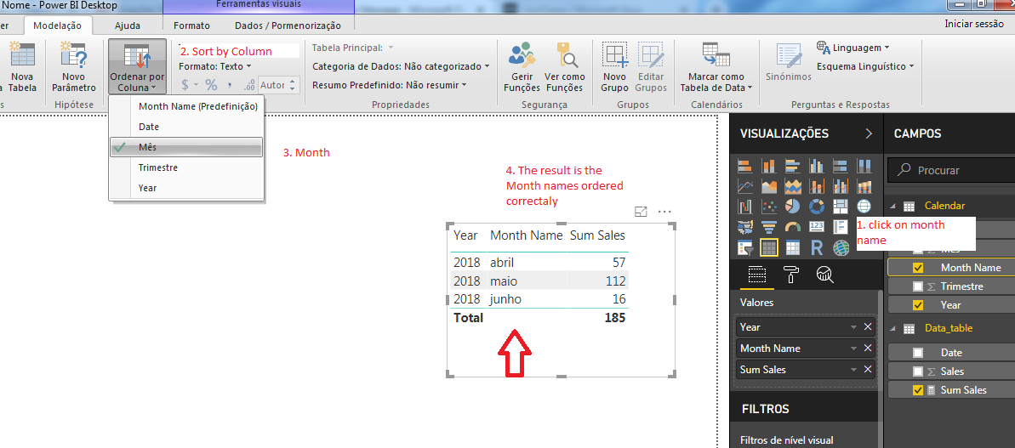Select the clustered column chart visualization
Image resolution: width=1015 pixels, height=448 pixels.
click(816, 166)
